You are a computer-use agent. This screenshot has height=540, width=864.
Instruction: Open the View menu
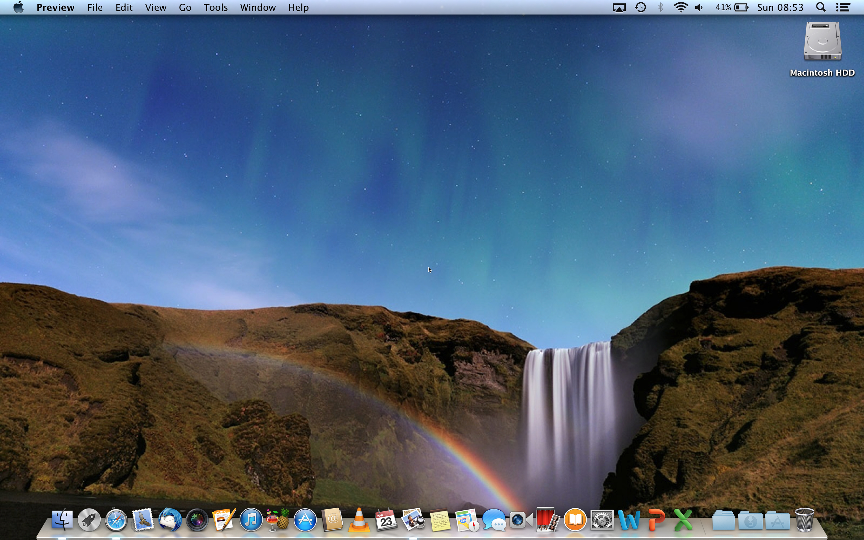156,7
